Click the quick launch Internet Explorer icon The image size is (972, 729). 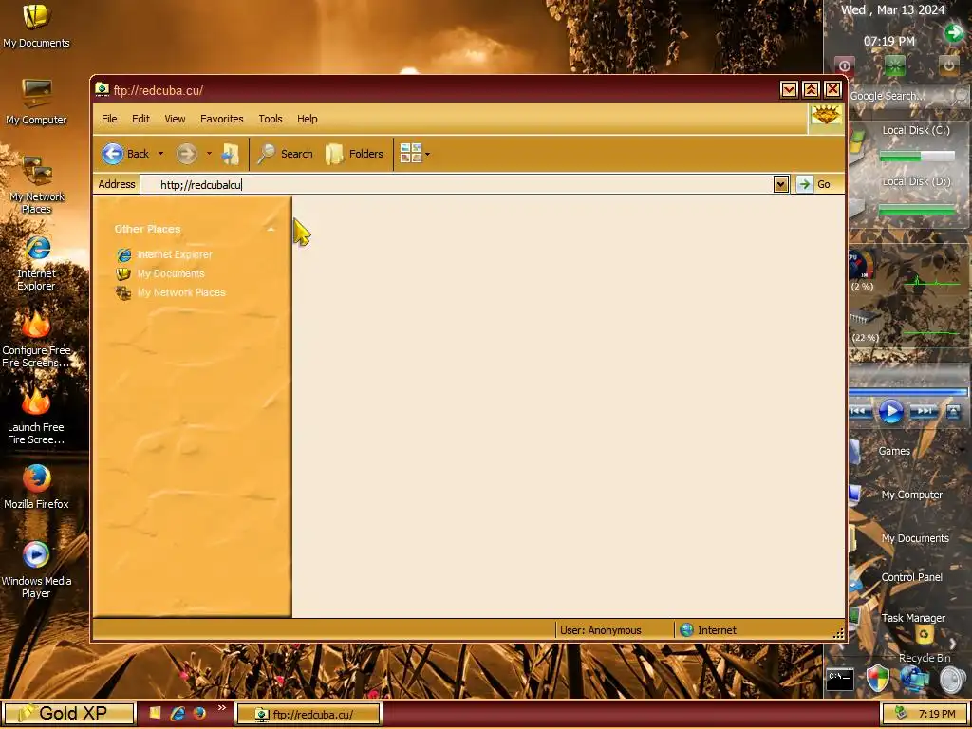[x=178, y=714]
